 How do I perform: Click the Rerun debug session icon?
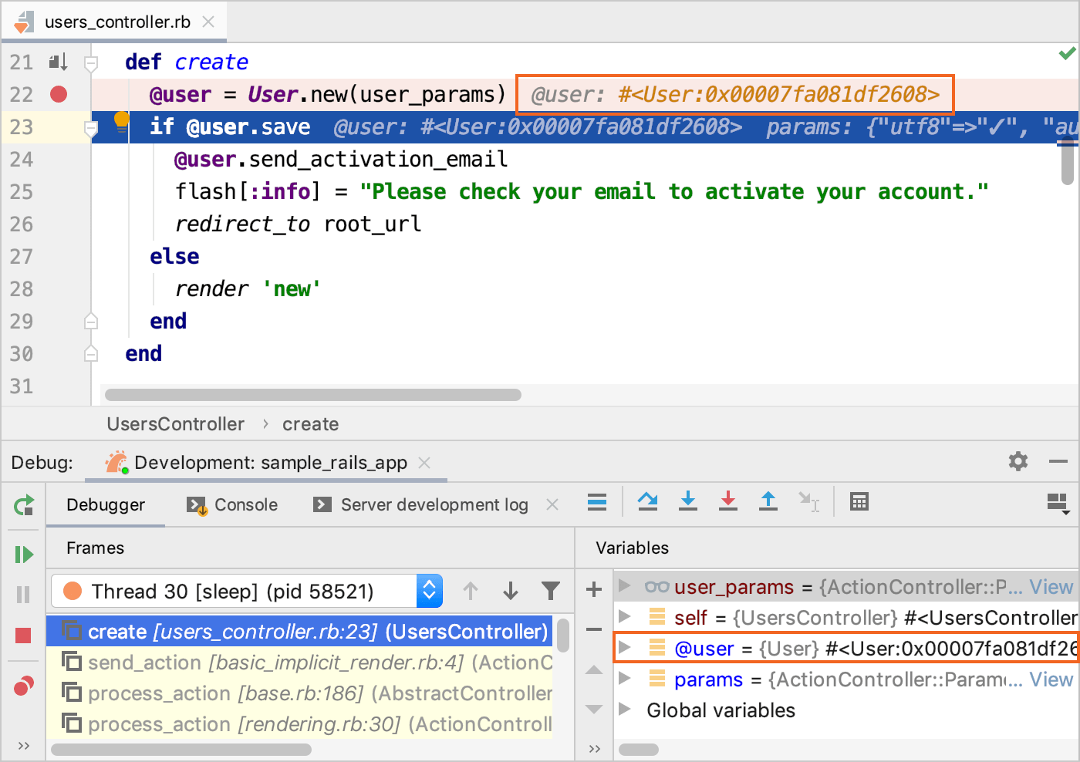[23, 506]
